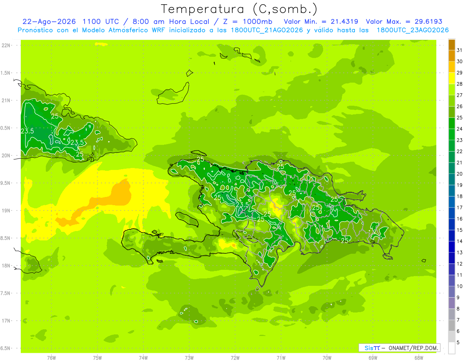
Task: Click the "Z = 1000mb" level text
Action: [x=248, y=22]
